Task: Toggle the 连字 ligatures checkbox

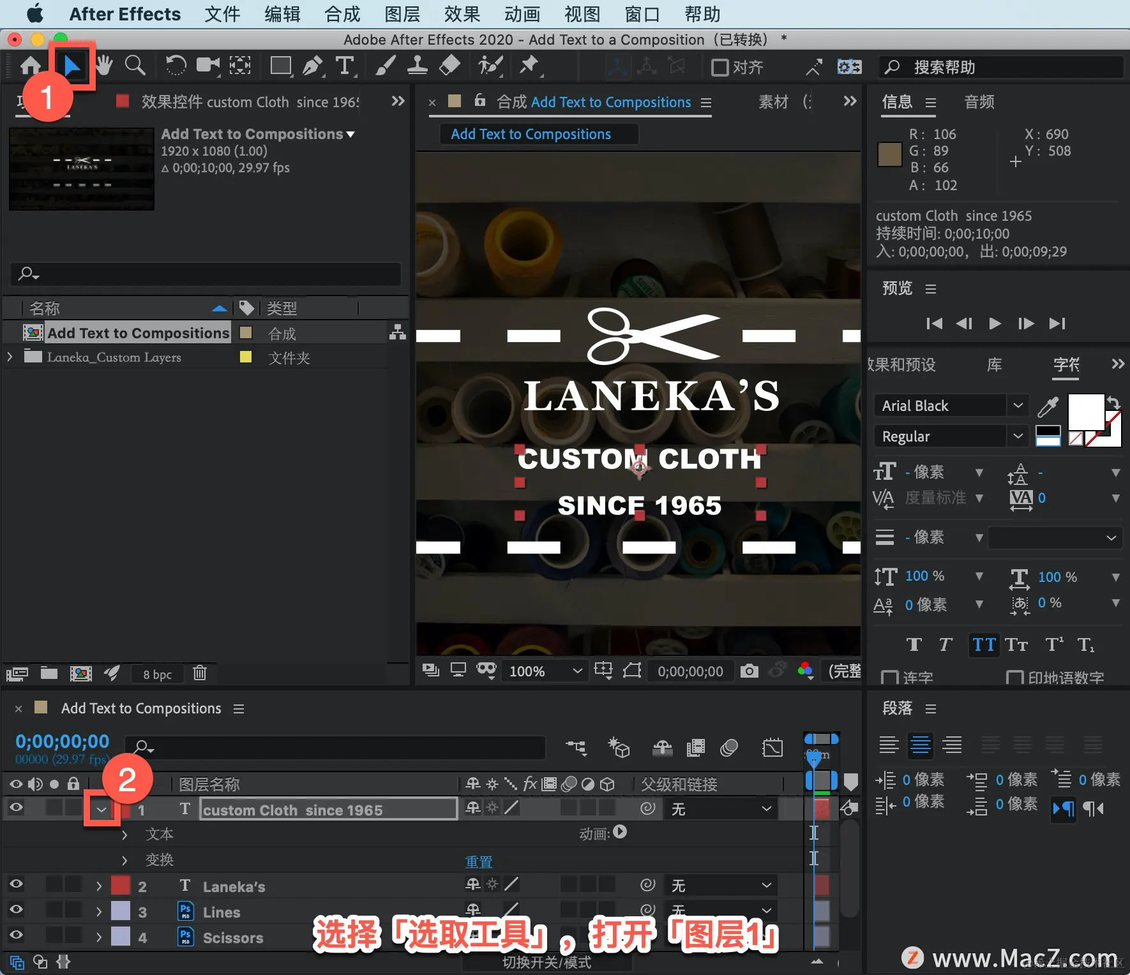Action: [889, 678]
